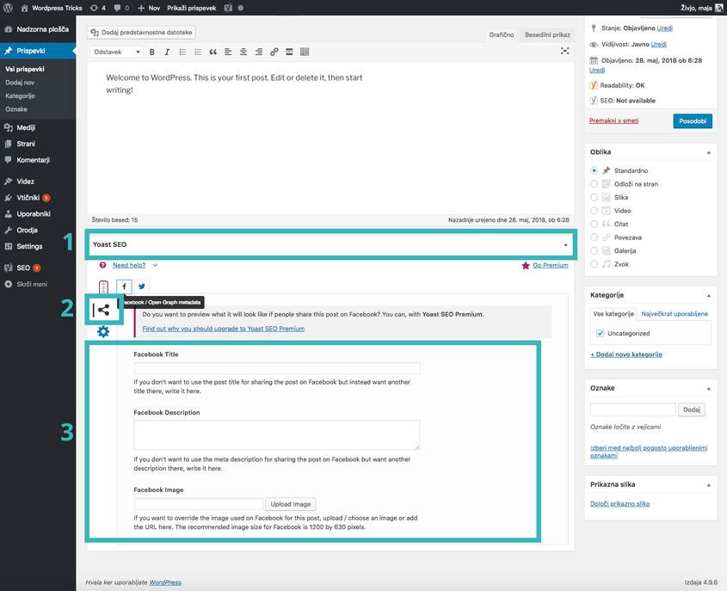Uncheck the Uncategorized category
The width and height of the screenshot is (727, 591).
click(601, 333)
